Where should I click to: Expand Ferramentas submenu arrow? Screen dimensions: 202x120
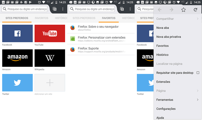pos(198,100)
